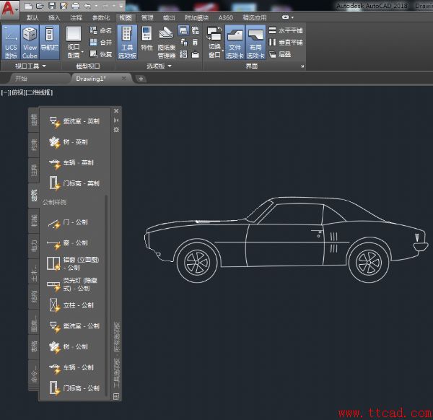Toggle the File Tabs (文件选项卡) button

click(x=235, y=43)
